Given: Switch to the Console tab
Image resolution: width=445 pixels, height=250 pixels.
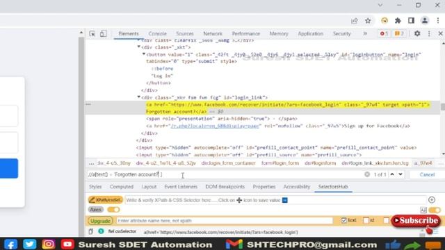Looking at the screenshot, I should (158, 33).
